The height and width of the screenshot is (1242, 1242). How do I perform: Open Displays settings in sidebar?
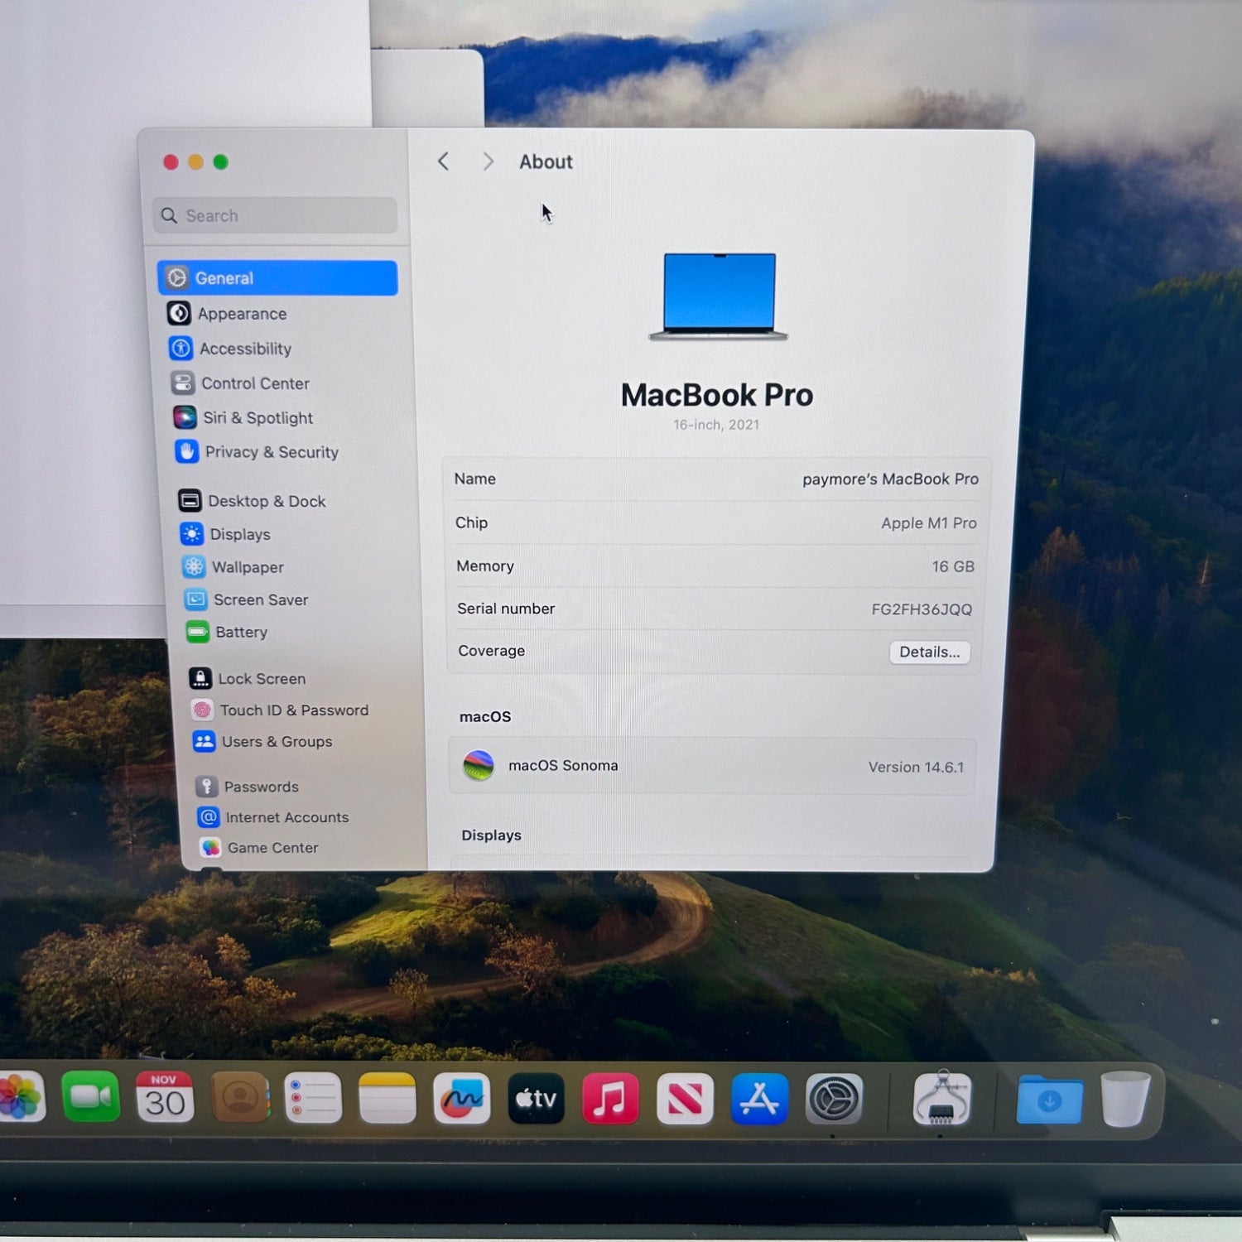(x=239, y=534)
